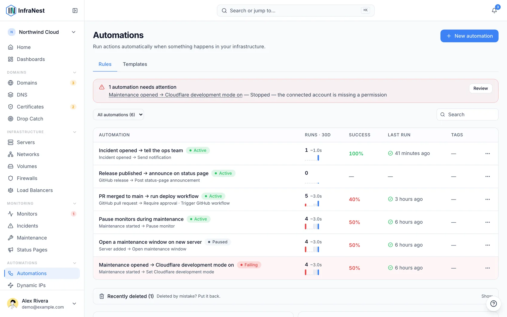Click New automation button
The height and width of the screenshot is (317, 507).
tap(469, 36)
